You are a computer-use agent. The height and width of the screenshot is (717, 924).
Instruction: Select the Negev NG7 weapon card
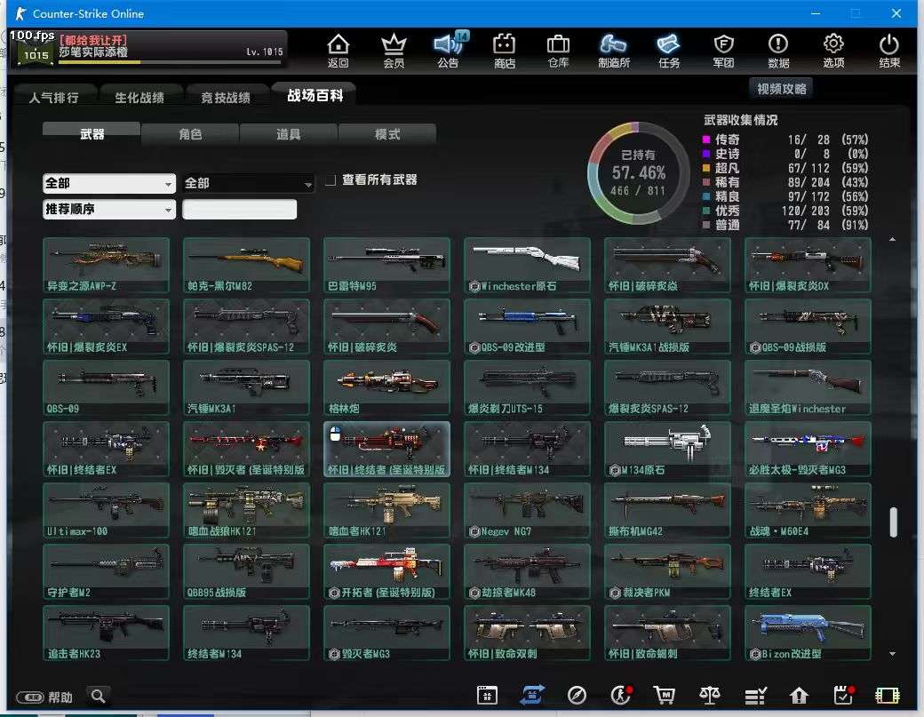tap(527, 510)
